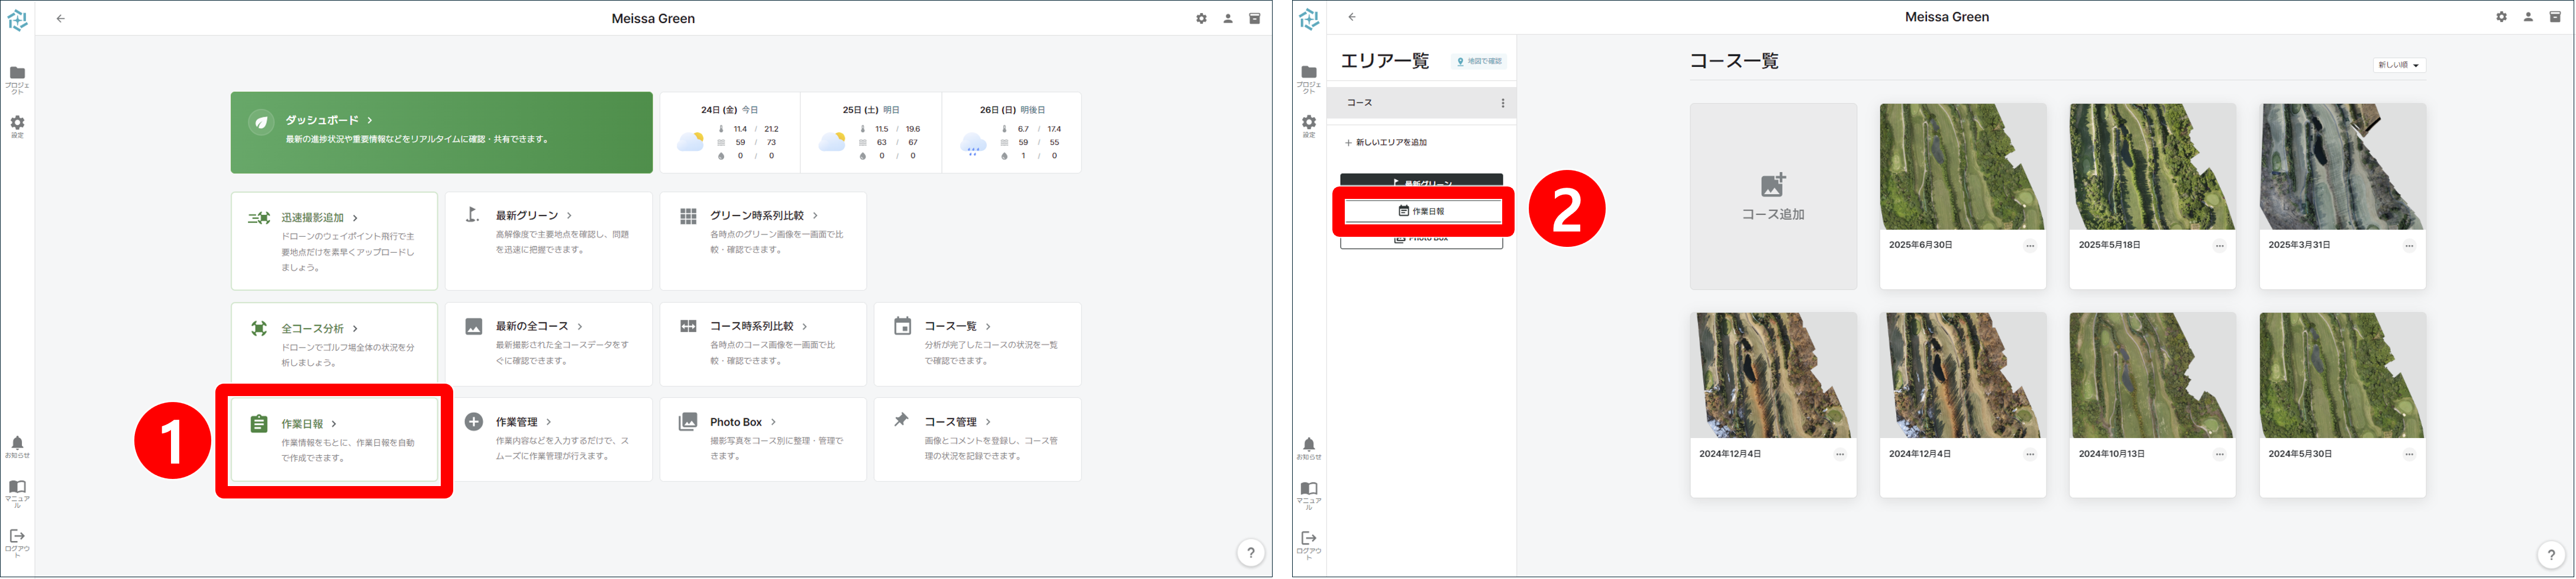Open the 2024年10月13日 course thumbnail
The image size is (2576, 579).
(2152, 374)
